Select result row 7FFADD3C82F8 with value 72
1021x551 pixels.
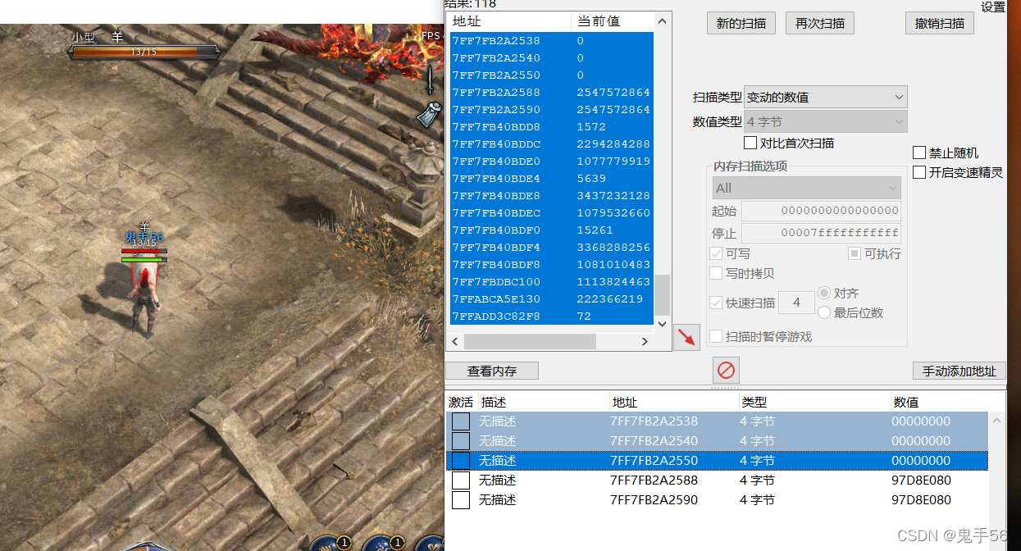(551, 316)
